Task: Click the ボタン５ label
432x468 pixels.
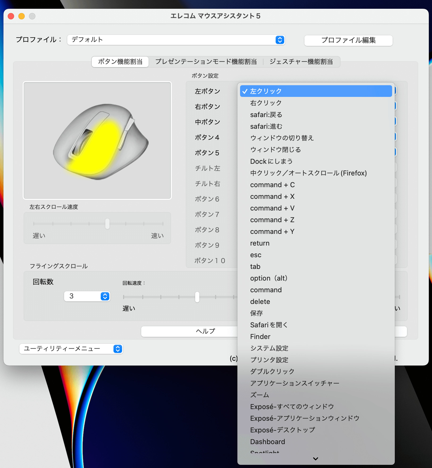Action: click(x=207, y=153)
